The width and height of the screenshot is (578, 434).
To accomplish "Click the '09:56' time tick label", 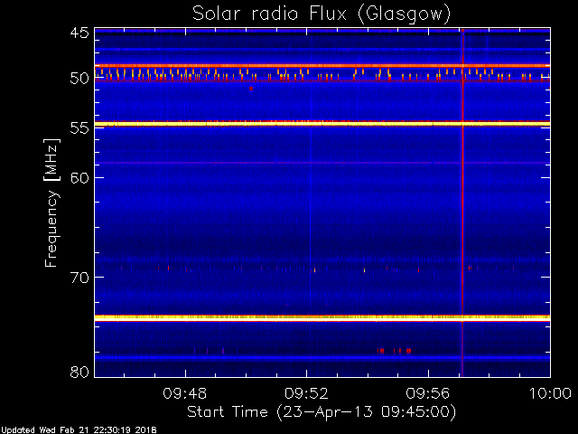I will (x=428, y=393).
